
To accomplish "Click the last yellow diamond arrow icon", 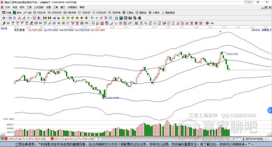I will click(x=86, y=18).
